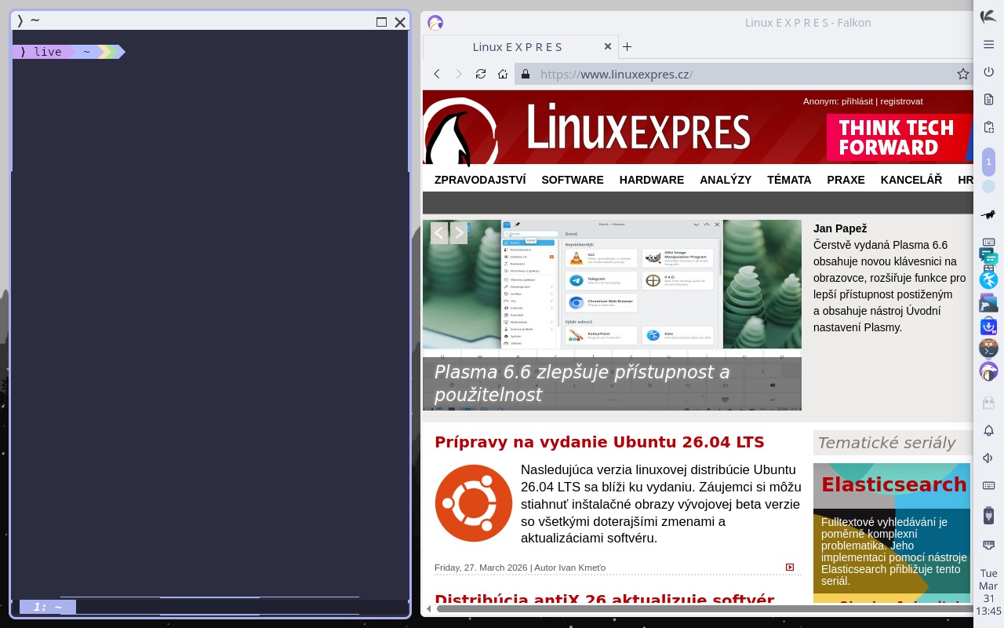This screenshot has width=1004, height=628.
Task: Open notifications bell in side panel
Action: pyautogui.click(x=988, y=431)
